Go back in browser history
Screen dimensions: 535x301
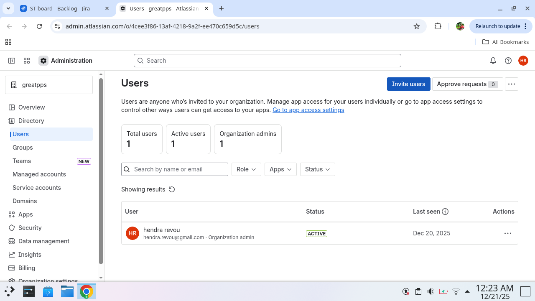point(9,26)
